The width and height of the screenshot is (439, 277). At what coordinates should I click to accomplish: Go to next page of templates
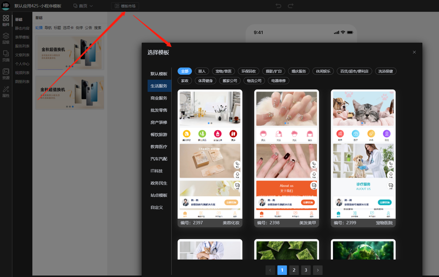coord(318,270)
